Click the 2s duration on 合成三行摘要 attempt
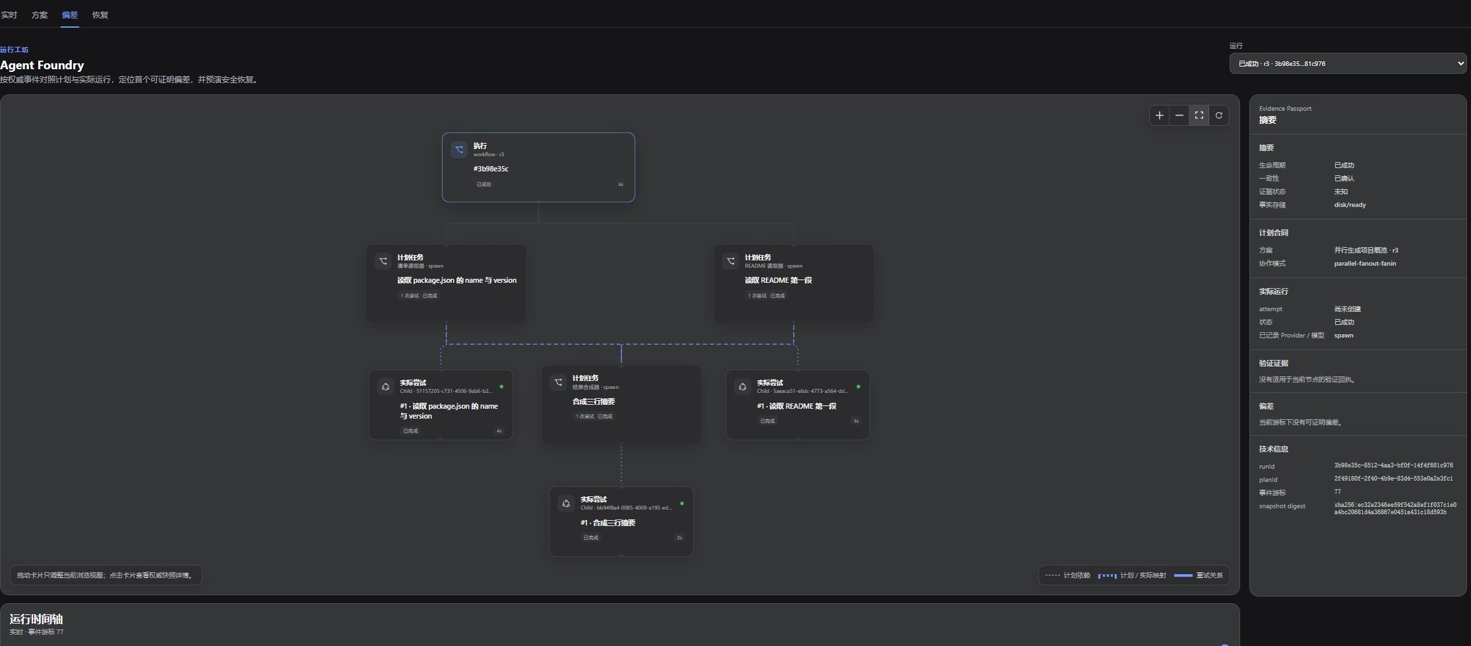1471x646 pixels. pos(679,538)
